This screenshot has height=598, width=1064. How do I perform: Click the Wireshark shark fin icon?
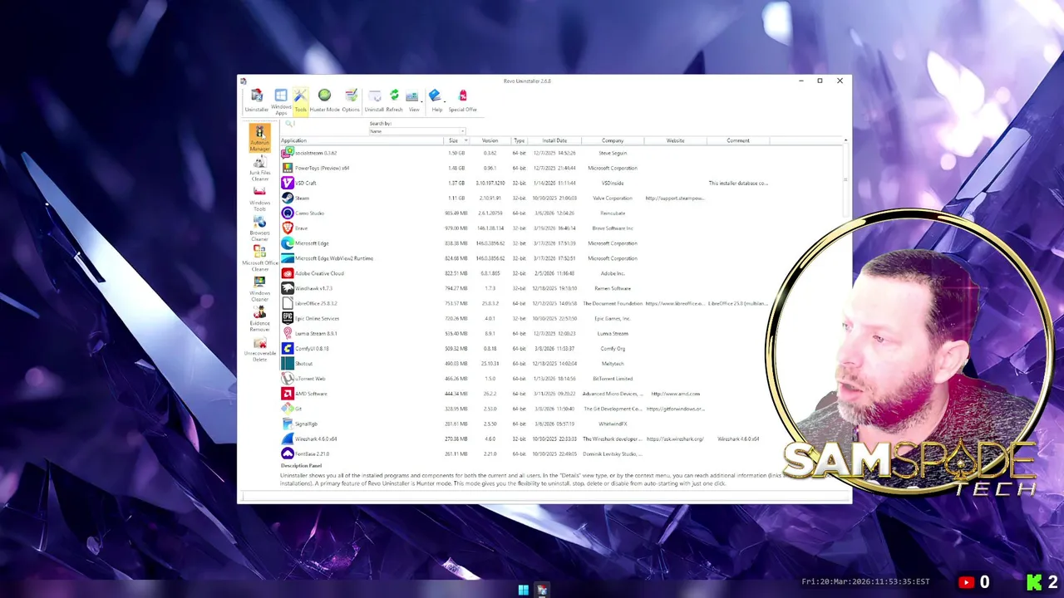click(288, 439)
